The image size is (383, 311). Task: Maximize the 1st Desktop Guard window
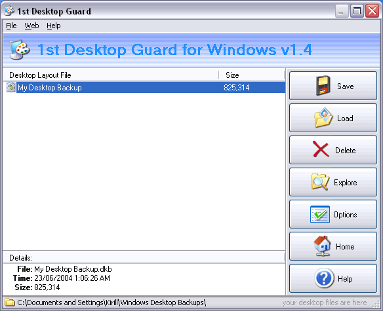click(357, 11)
